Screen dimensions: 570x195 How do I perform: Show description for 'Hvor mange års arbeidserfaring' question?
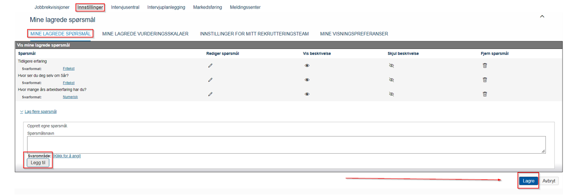tap(307, 94)
